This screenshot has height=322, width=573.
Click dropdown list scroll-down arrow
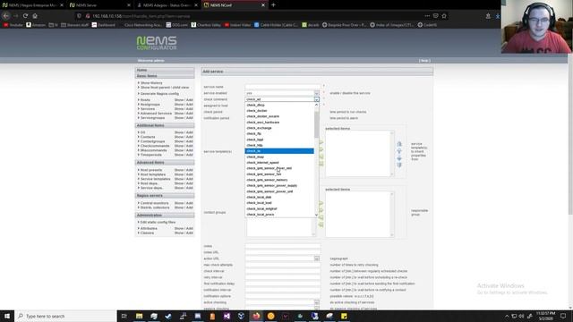click(316, 215)
